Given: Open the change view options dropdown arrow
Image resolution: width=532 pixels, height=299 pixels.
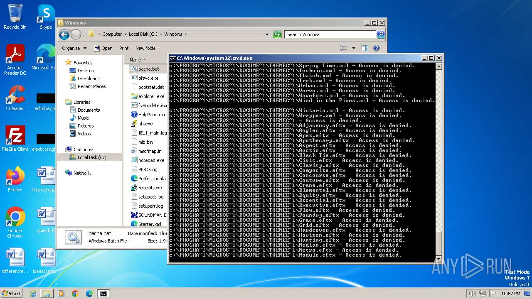Looking at the screenshot, I should pyautogui.click(x=354, y=48).
